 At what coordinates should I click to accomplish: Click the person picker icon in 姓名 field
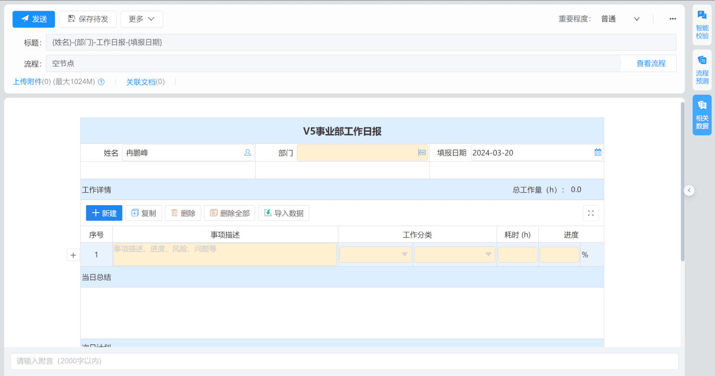pos(247,153)
